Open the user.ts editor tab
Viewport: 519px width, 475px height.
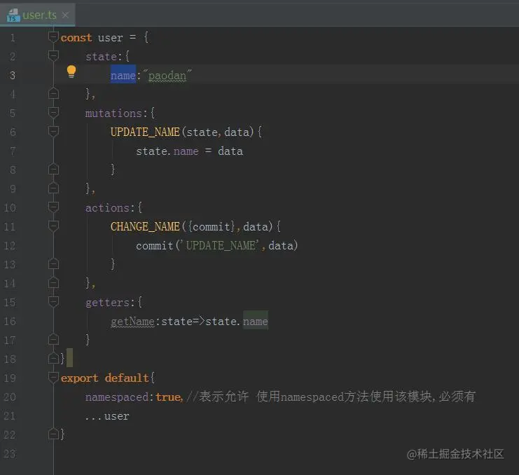pyautogui.click(x=37, y=15)
